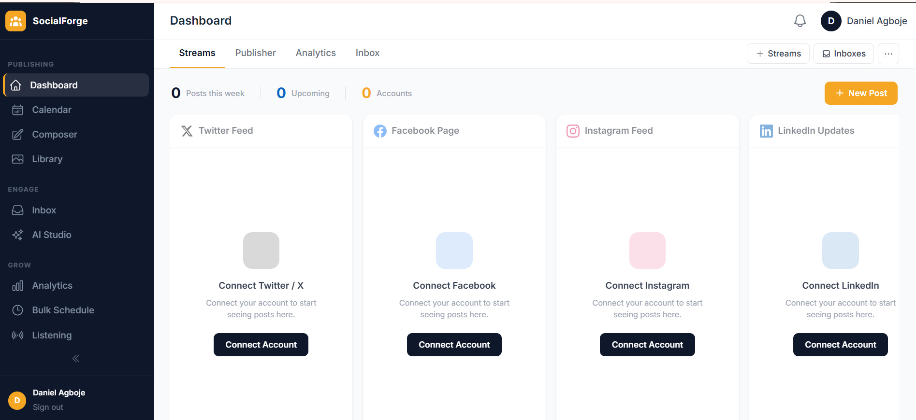
Task: Select the Composer pencil icon
Action: 17,134
